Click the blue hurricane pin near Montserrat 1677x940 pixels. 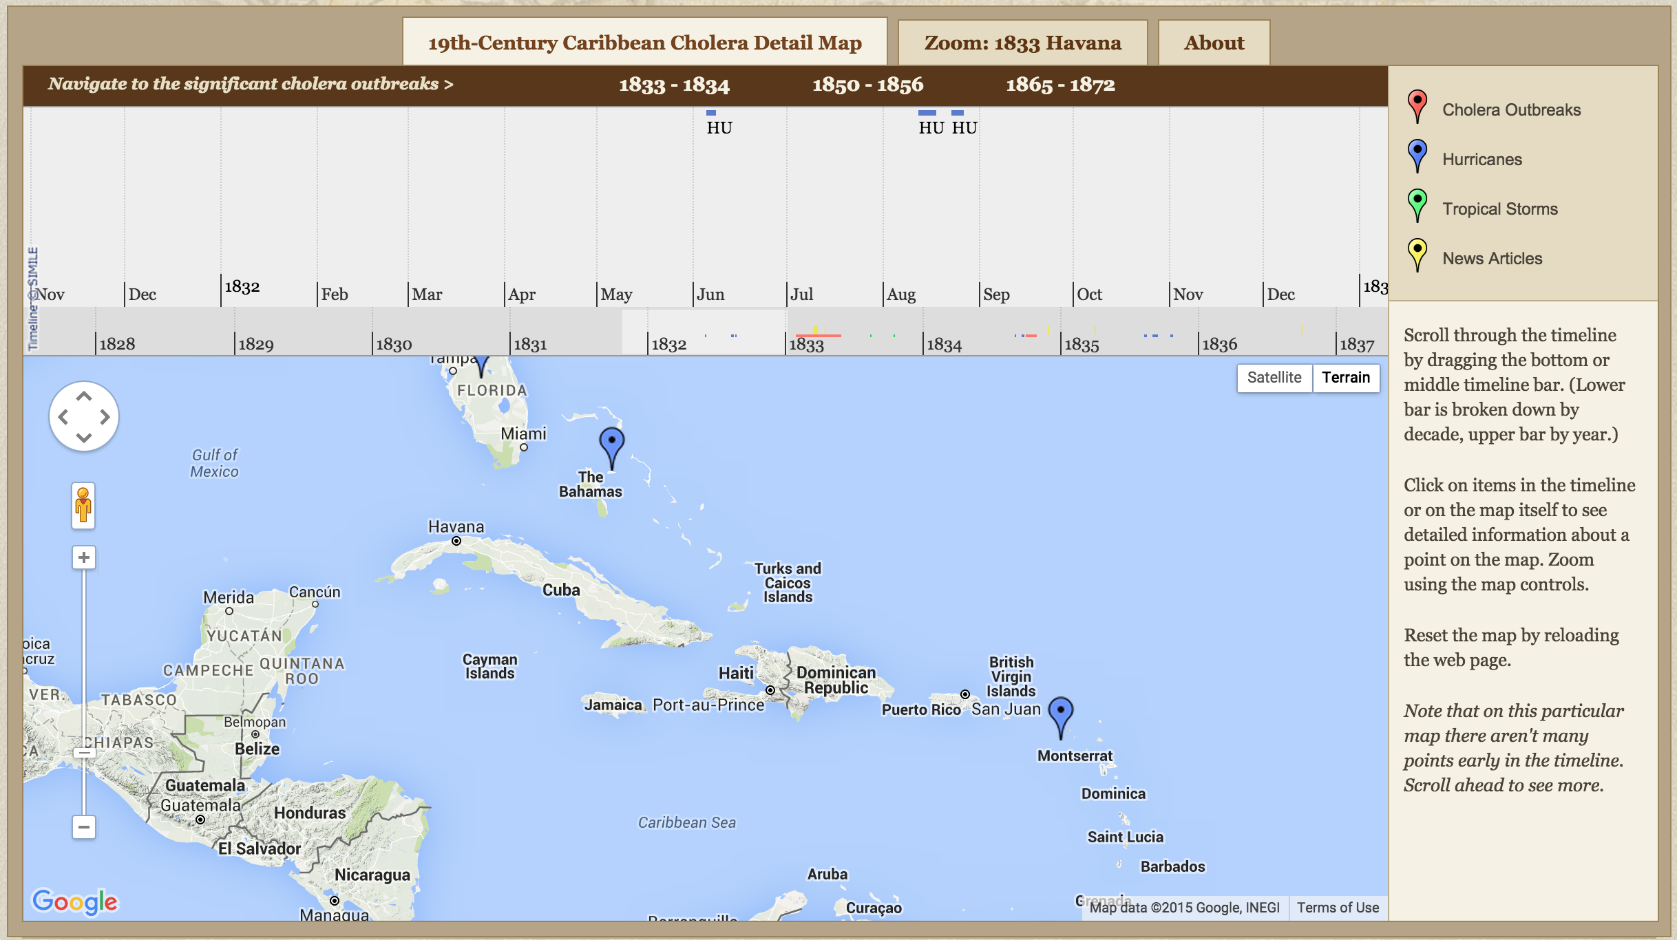click(x=1060, y=712)
